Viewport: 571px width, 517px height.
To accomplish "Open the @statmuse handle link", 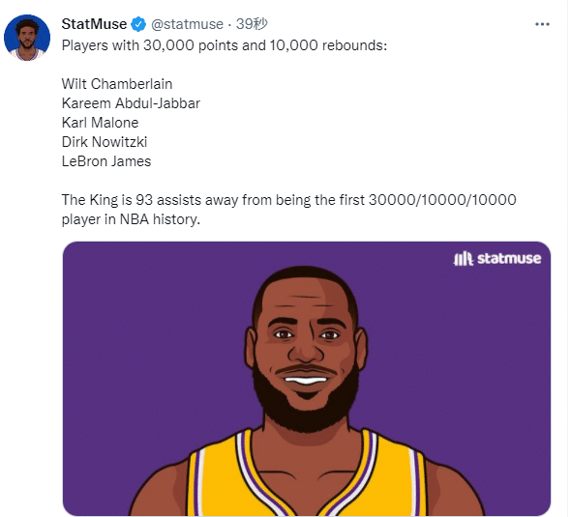I will [x=187, y=24].
